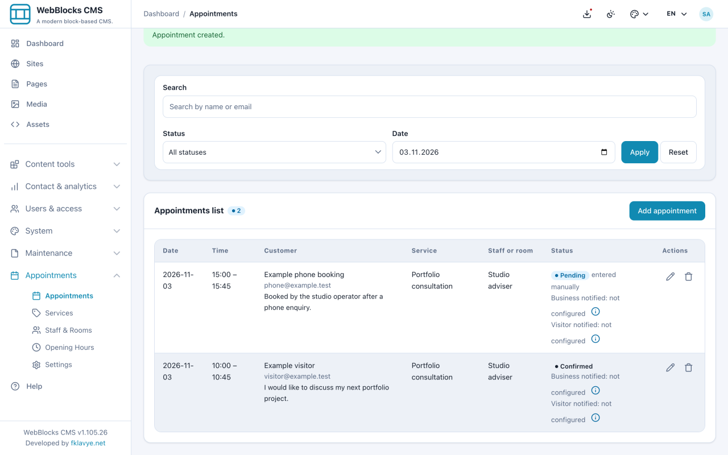This screenshot has height=455, width=728.
Task: Expand the Contact & analytics group
Action: pyautogui.click(x=65, y=186)
